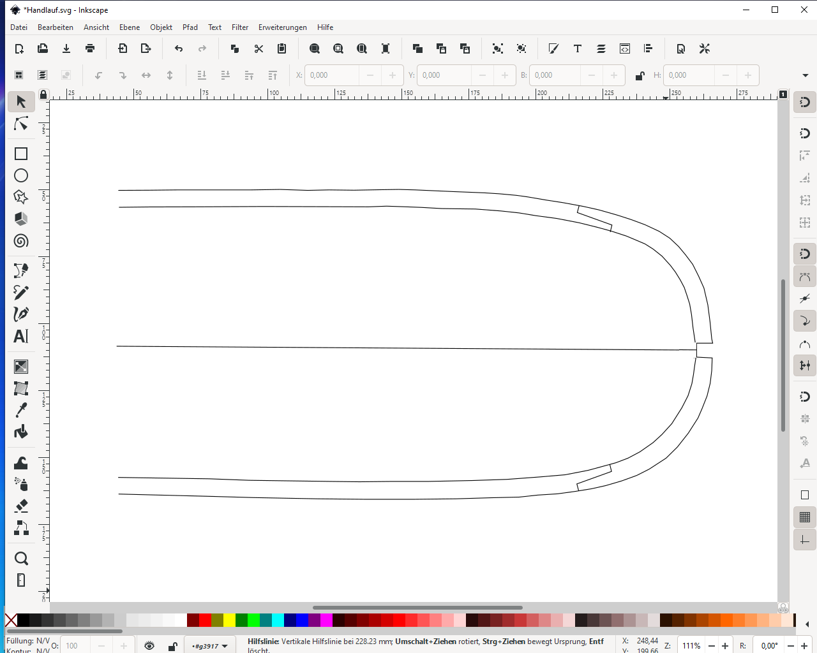Toggle layer visibility eye in status bar
This screenshot has height=653, width=817.
[x=149, y=646]
